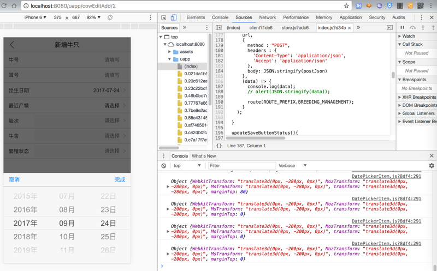Tap the 取消 cancel button
This screenshot has height=271, width=437.
14,179
